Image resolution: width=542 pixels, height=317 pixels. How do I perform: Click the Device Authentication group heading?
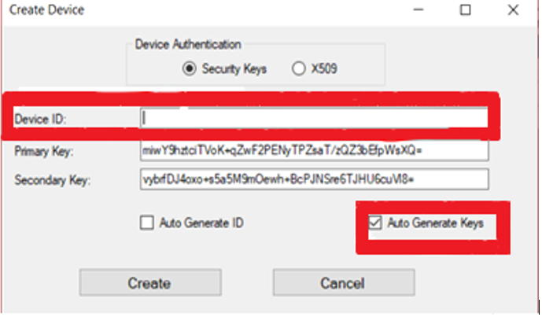[x=188, y=44]
